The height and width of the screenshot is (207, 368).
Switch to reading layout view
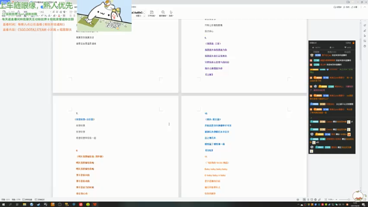coord(312,200)
